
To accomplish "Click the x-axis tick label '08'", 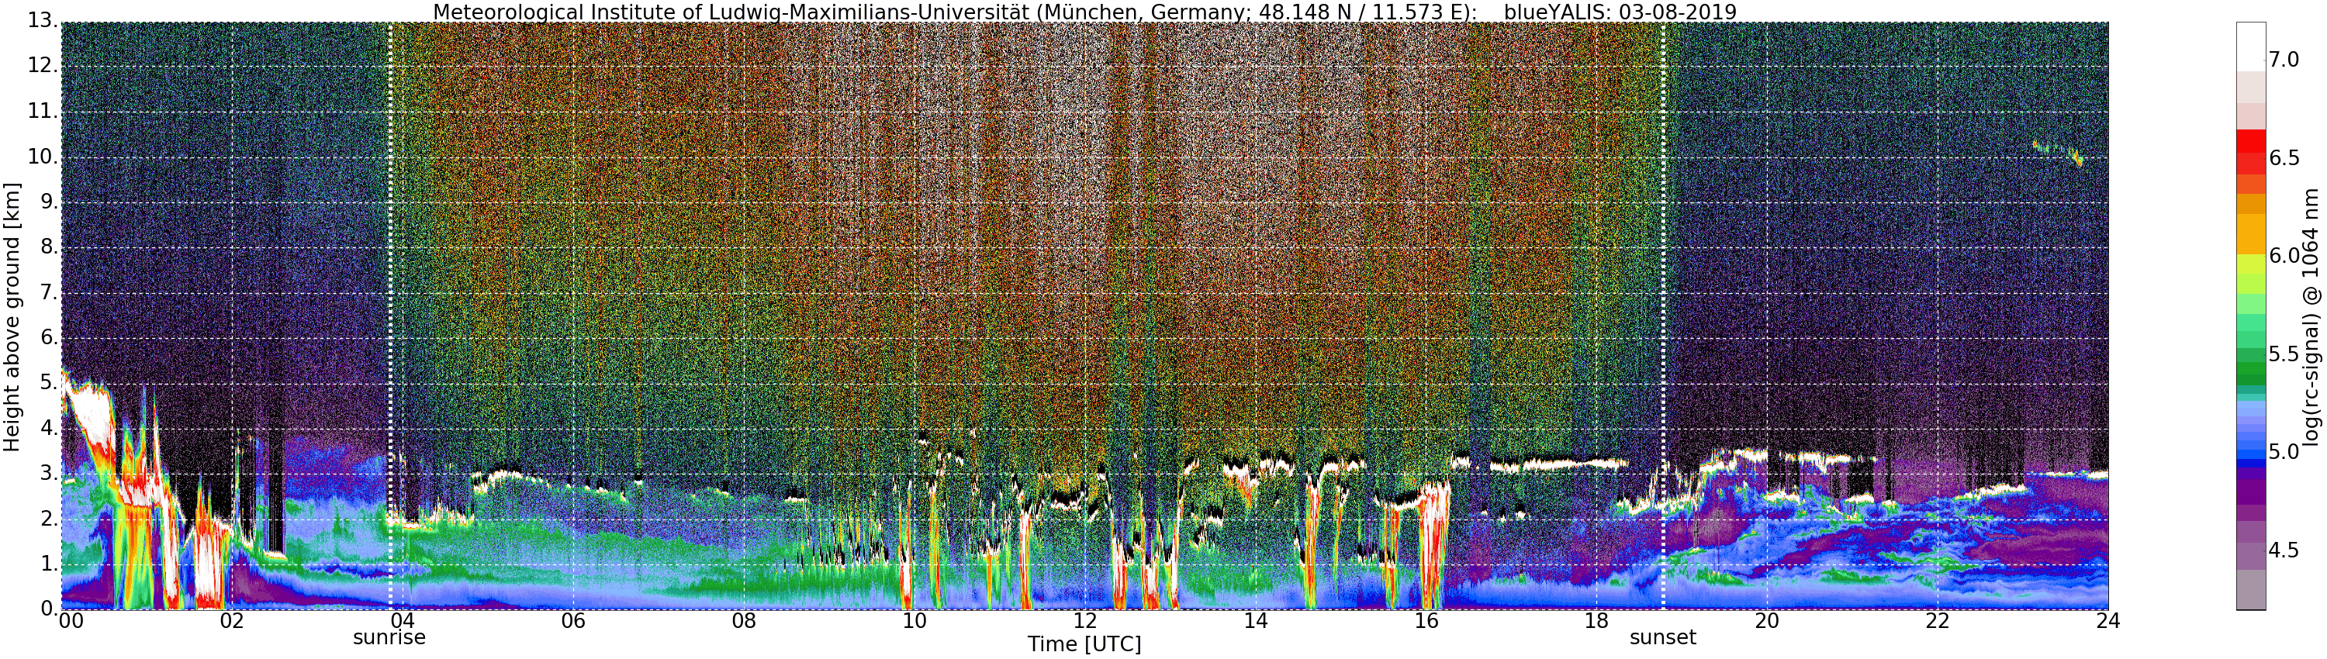I will 743,621.
